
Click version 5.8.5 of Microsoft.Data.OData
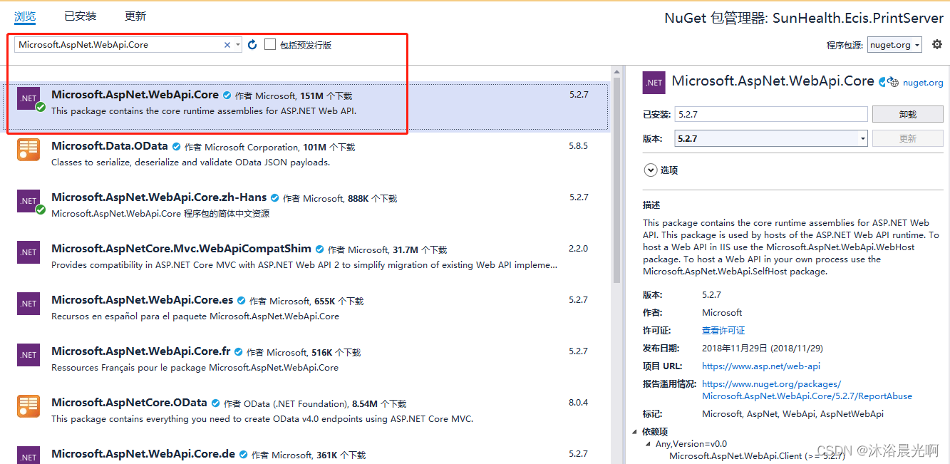[x=578, y=146]
